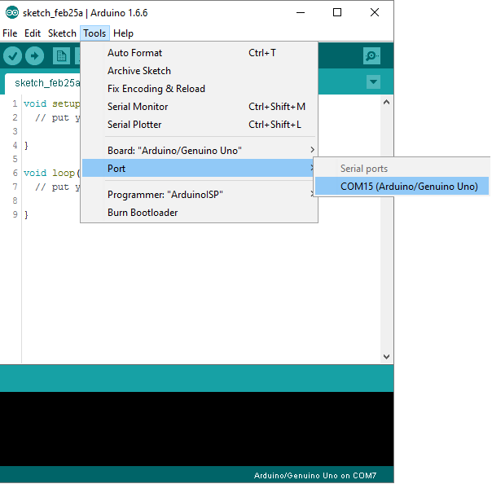Click the Upload arrow button
This screenshot has height=484, width=492.
click(34, 56)
